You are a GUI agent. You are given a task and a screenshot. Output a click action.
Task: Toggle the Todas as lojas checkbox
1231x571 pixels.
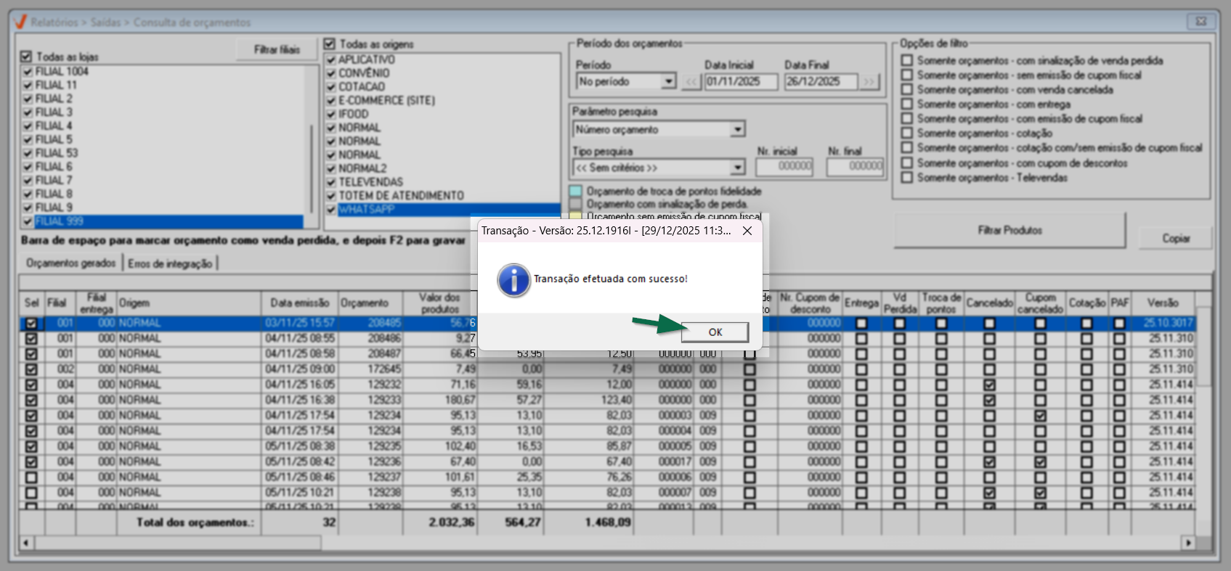pos(27,57)
